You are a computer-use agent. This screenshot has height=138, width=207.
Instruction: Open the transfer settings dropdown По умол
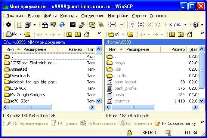(177, 25)
